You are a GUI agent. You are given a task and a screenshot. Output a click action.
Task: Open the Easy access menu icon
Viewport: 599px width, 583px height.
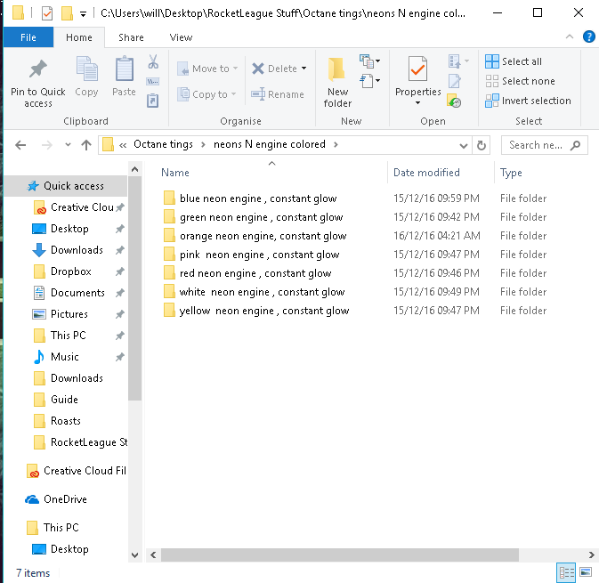369,81
